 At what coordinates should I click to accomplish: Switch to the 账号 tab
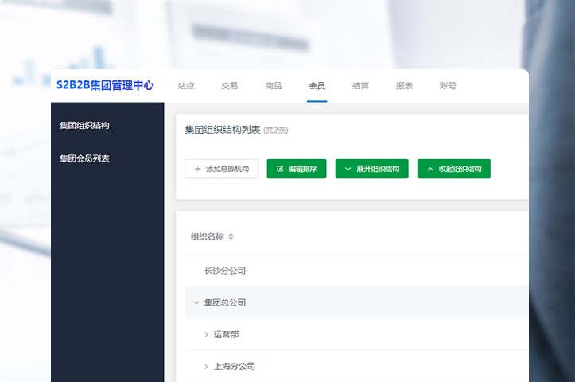coord(448,86)
